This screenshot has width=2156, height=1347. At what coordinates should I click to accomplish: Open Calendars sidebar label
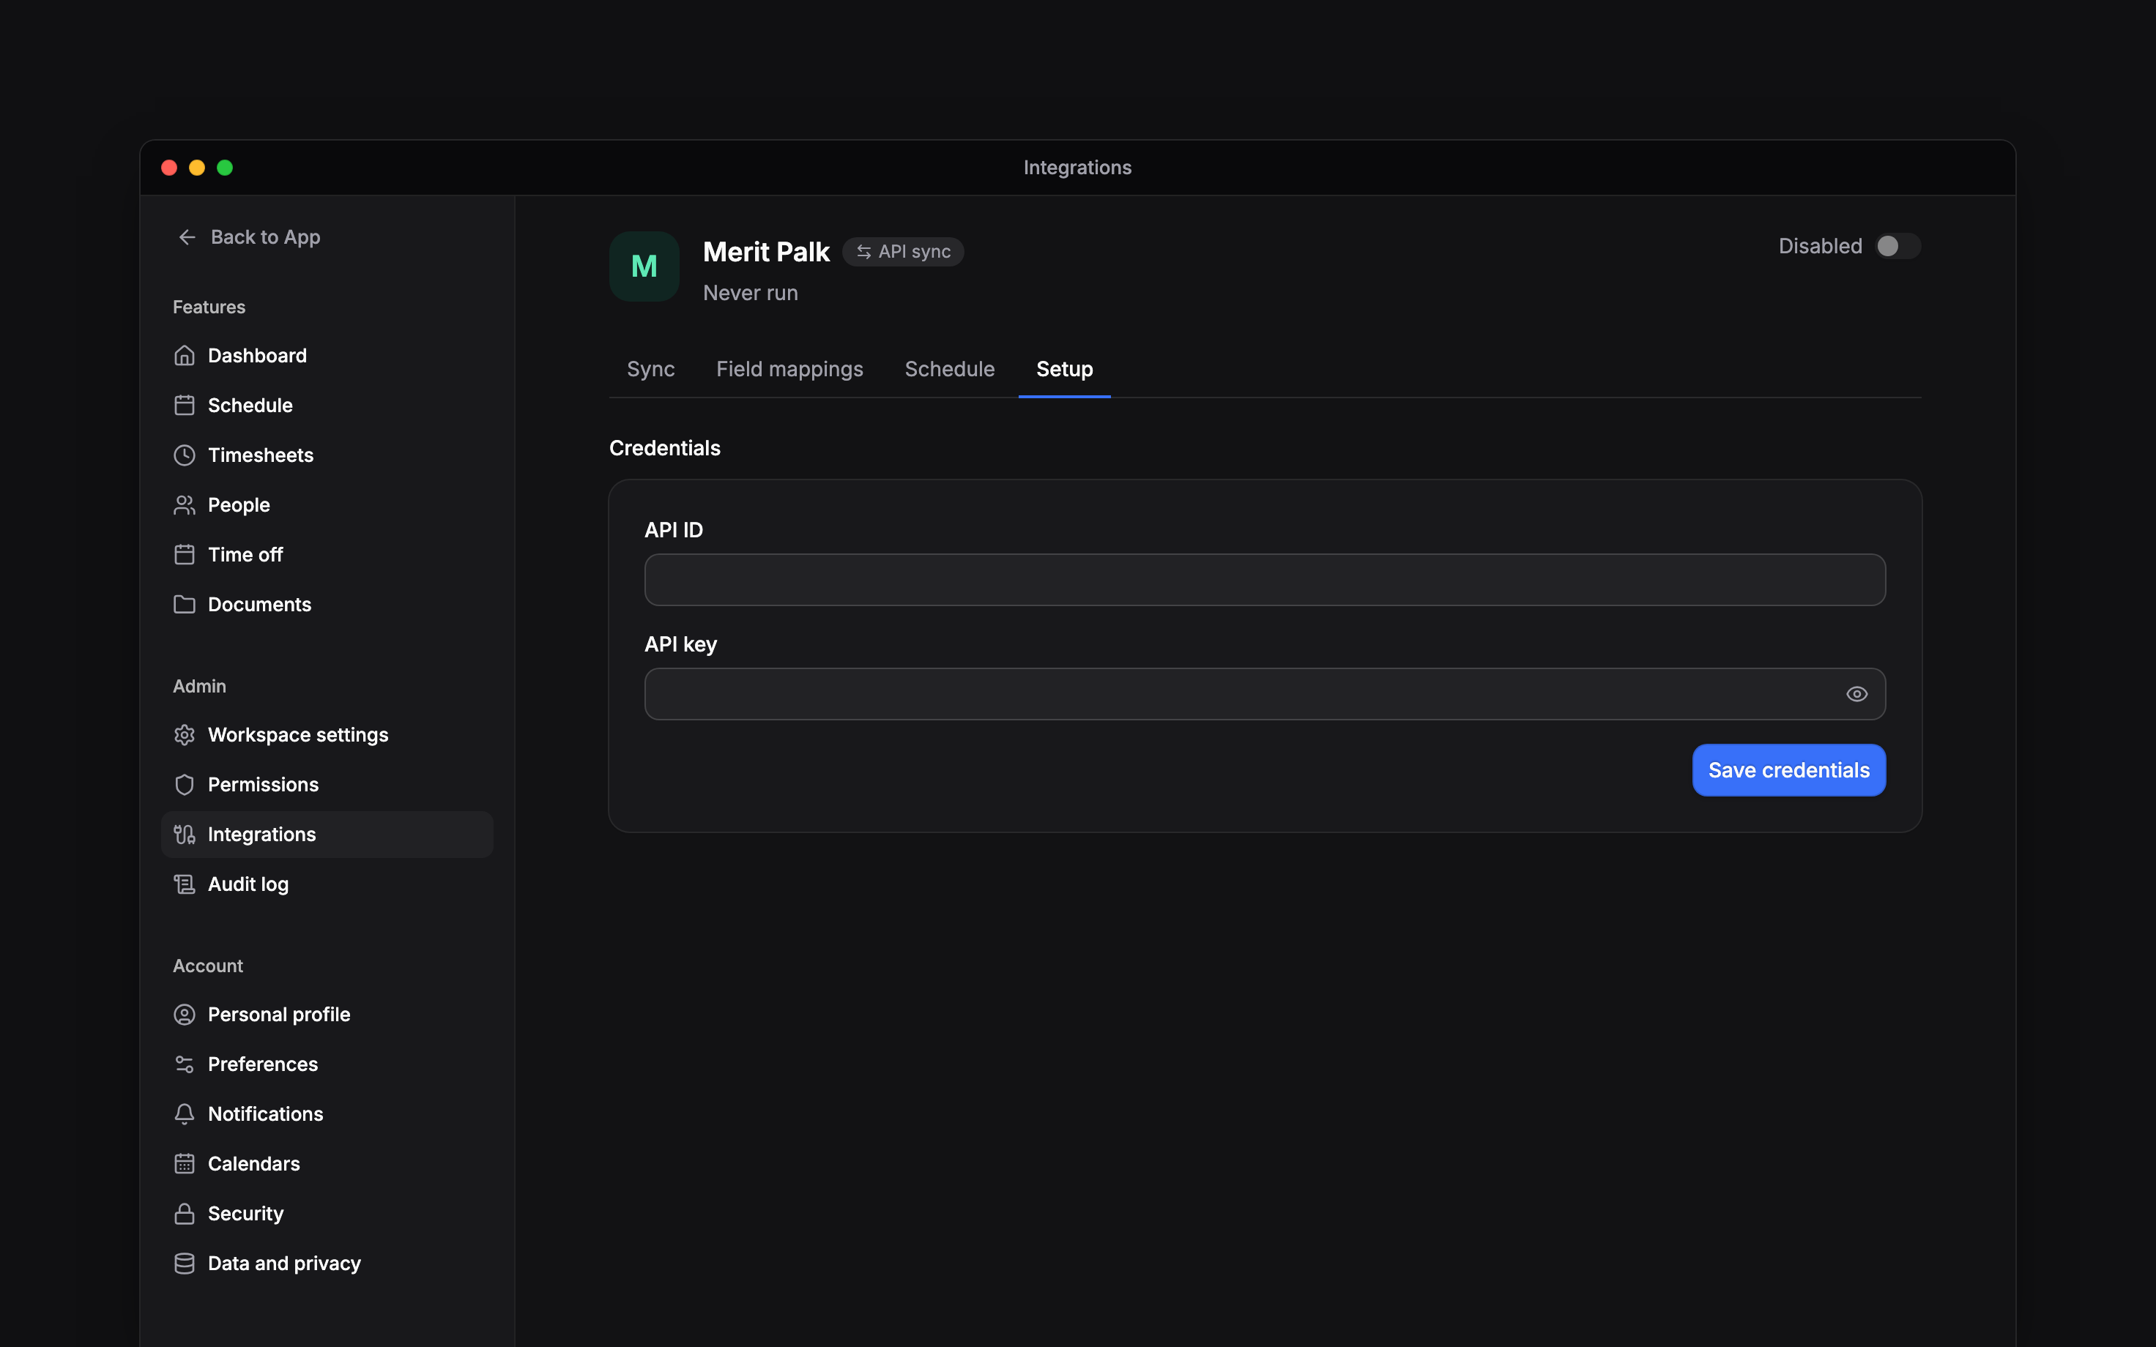(x=254, y=1165)
